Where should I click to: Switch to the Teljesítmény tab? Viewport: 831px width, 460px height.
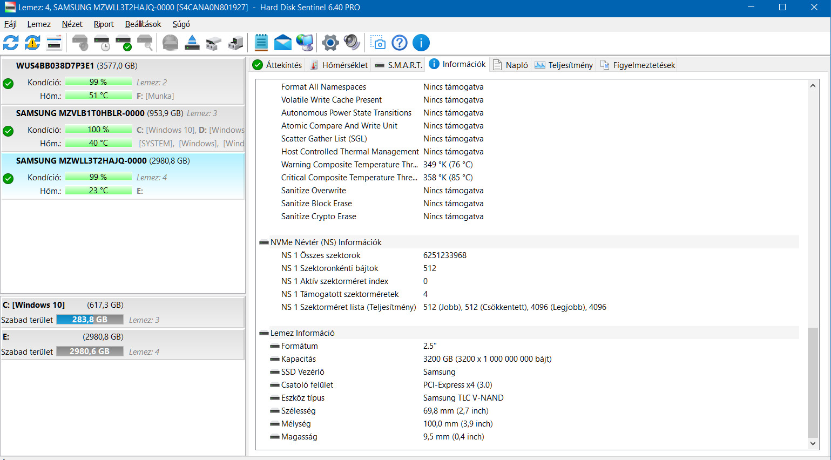coord(564,65)
